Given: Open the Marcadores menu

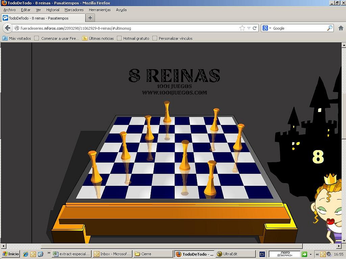Looking at the screenshot, I should pos(74,10).
